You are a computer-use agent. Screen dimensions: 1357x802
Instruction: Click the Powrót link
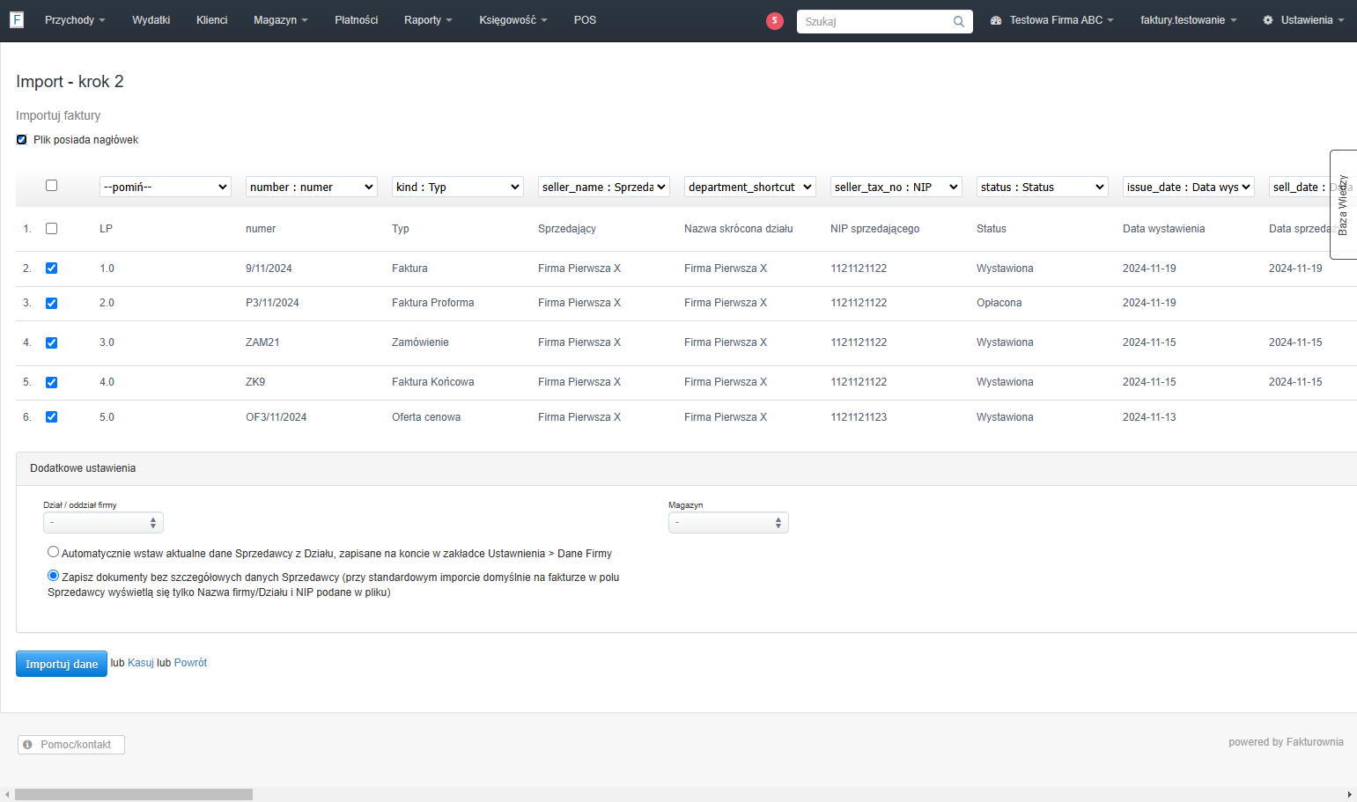tap(190, 663)
